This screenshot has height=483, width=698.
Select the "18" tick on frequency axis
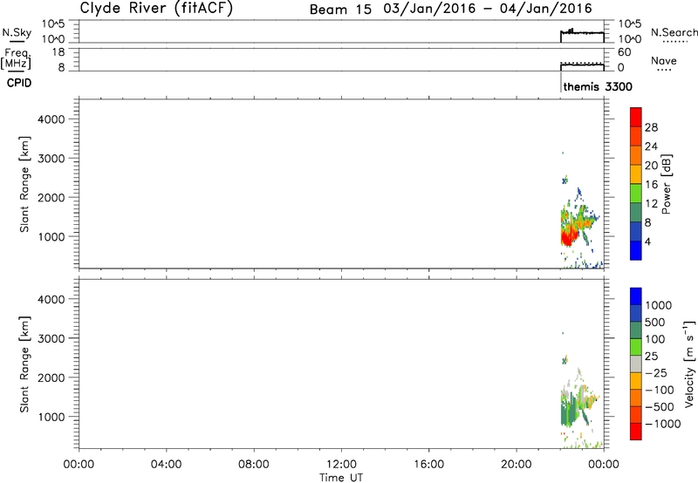click(58, 52)
